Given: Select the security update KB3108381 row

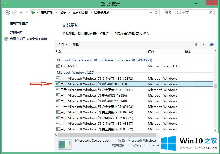Looking at the screenshot, I should pyautogui.click(x=134, y=118).
